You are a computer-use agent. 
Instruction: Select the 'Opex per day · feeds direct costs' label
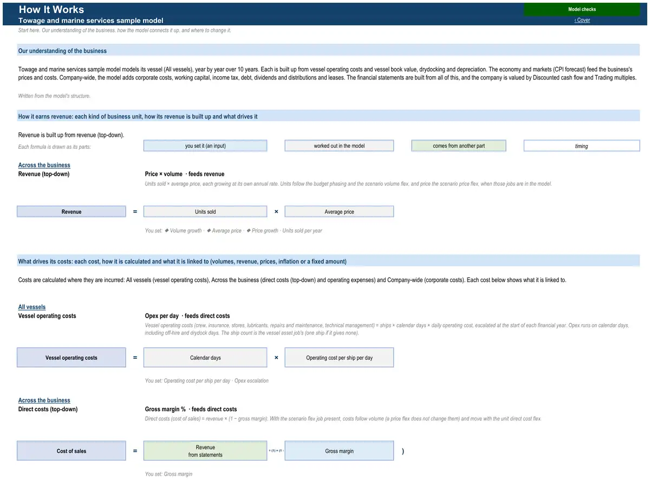coord(187,315)
